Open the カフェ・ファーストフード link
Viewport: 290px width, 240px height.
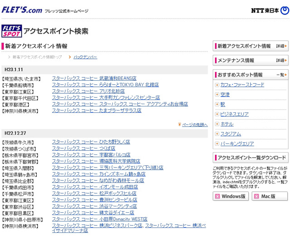pyautogui.click(x=242, y=85)
